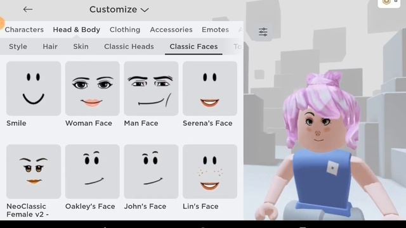Click the 'Woman Face' label text
Screen dimensions: 406x228
[x=89, y=123]
